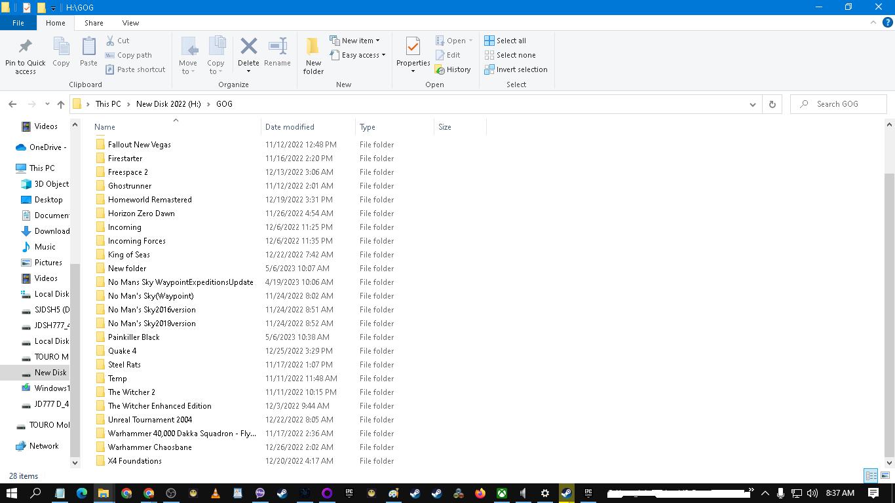Image resolution: width=895 pixels, height=503 pixels.
Task: Click the red X Delete icon
Action: 248,46
